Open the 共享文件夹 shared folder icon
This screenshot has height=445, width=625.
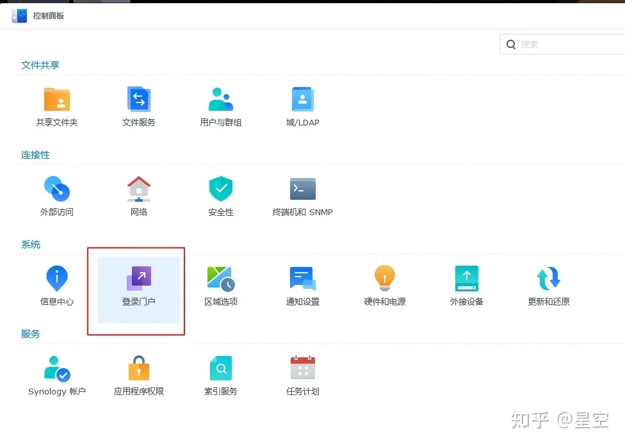(x=57, y=101)
